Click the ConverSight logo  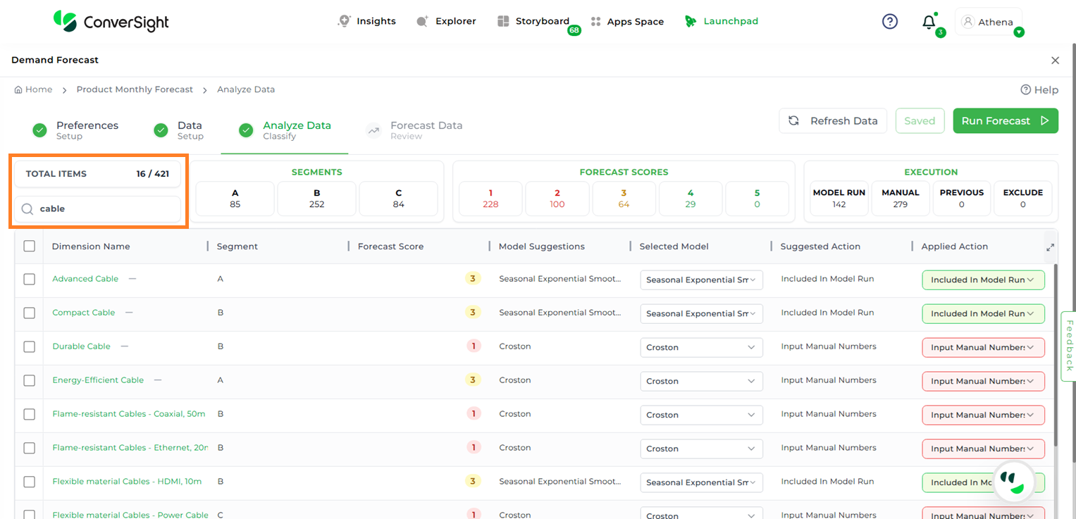(x=111, y=22)
